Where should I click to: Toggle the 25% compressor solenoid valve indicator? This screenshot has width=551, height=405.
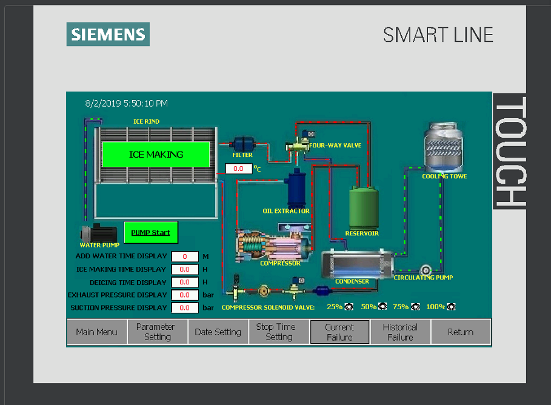tap(349, 307)
